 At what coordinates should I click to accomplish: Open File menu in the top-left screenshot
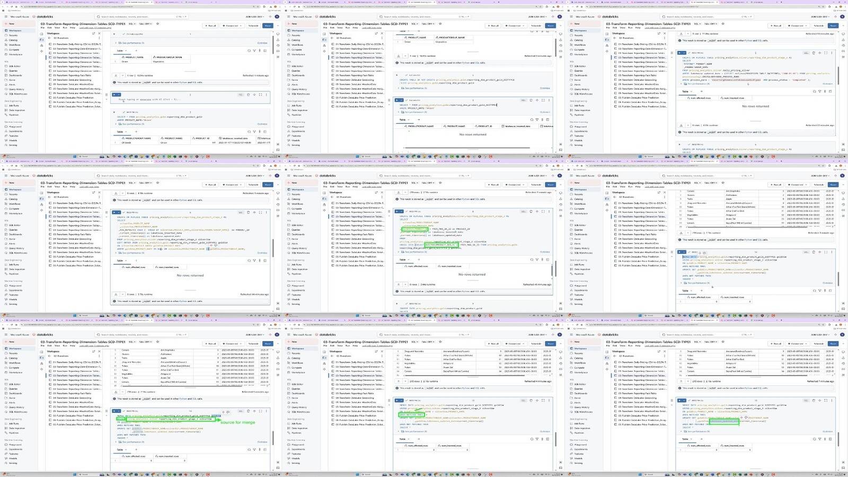[42, 28]
